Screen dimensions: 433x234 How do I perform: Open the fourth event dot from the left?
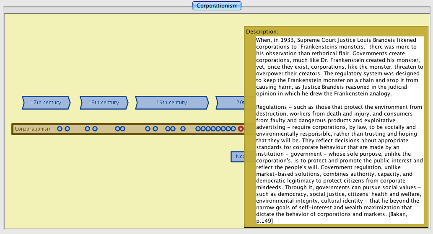click(x=95, y=129)
